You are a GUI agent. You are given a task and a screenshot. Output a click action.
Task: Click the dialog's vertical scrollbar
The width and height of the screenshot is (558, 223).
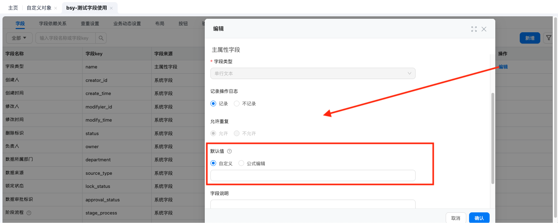click(x=493, y=138)
